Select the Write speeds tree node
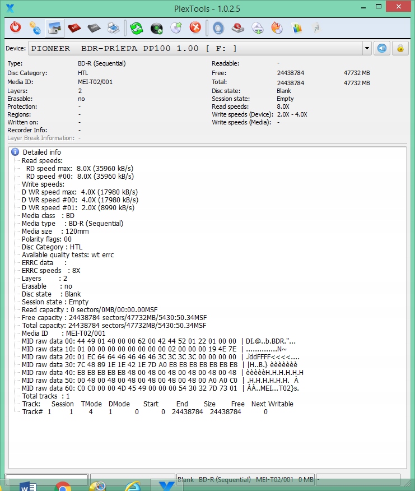The height and width of the screenshot is (491, 415). point(43,184)
